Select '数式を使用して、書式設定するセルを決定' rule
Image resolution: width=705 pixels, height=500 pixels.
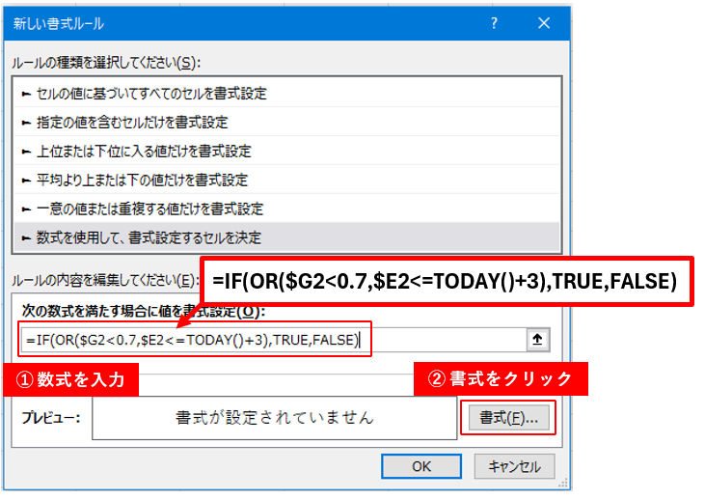pyautogui.click(x=141, y=236)
